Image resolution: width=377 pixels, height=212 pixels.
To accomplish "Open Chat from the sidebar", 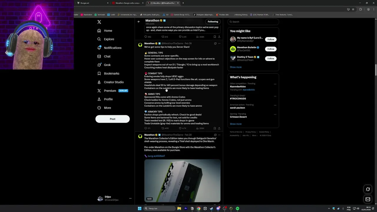I will (104, 56).
